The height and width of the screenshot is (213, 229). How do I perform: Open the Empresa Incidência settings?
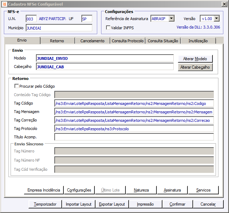pyautogui.click(x=44, y=190)
